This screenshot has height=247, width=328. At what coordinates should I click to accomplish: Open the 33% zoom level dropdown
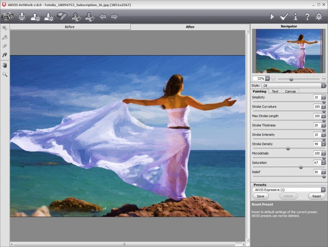tap(267, 78)
